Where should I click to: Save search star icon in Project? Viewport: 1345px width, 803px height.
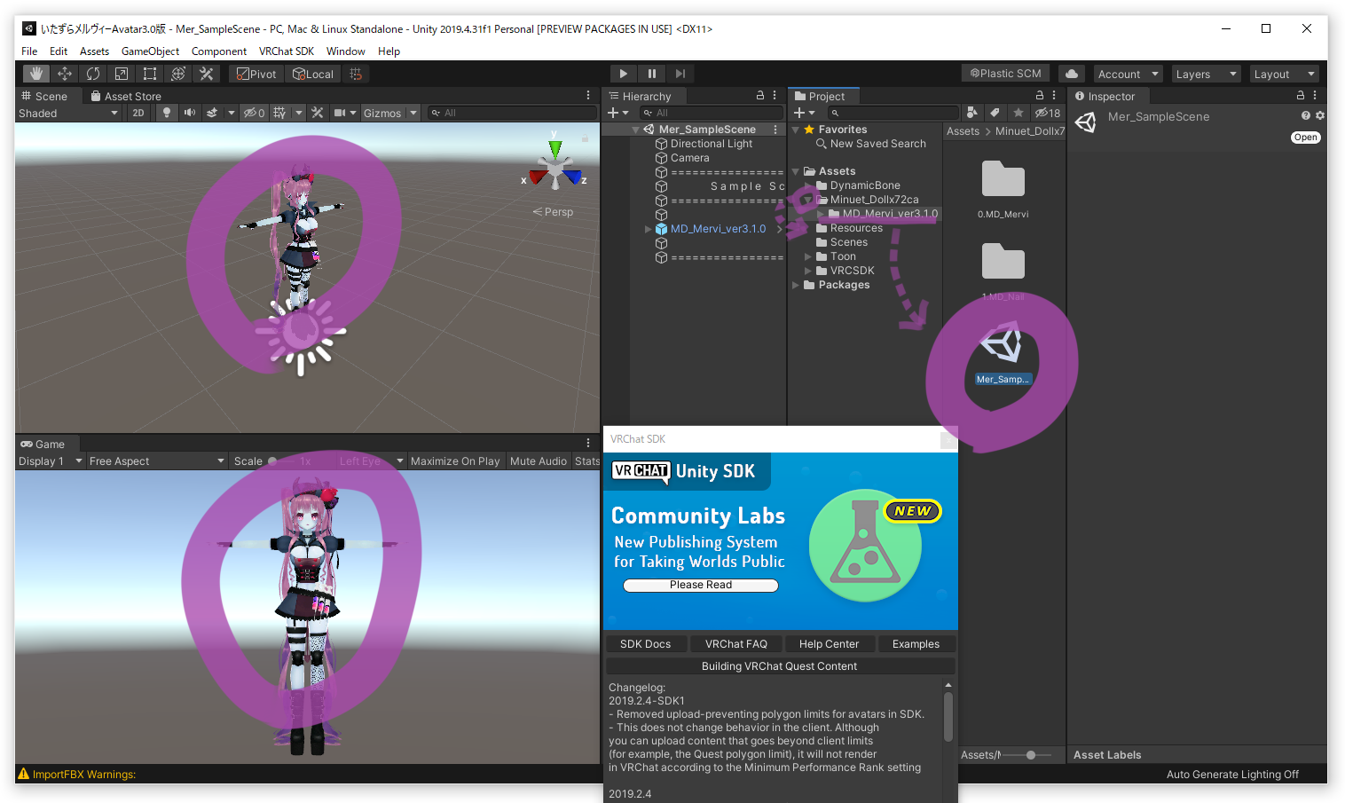pyautogui.click(x=1019, y=113)
